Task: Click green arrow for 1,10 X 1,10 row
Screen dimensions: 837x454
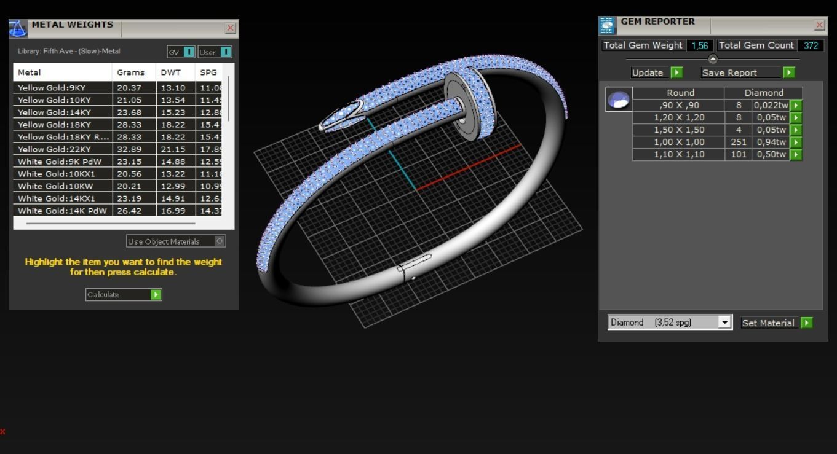Action: click(x=796, y=154)
